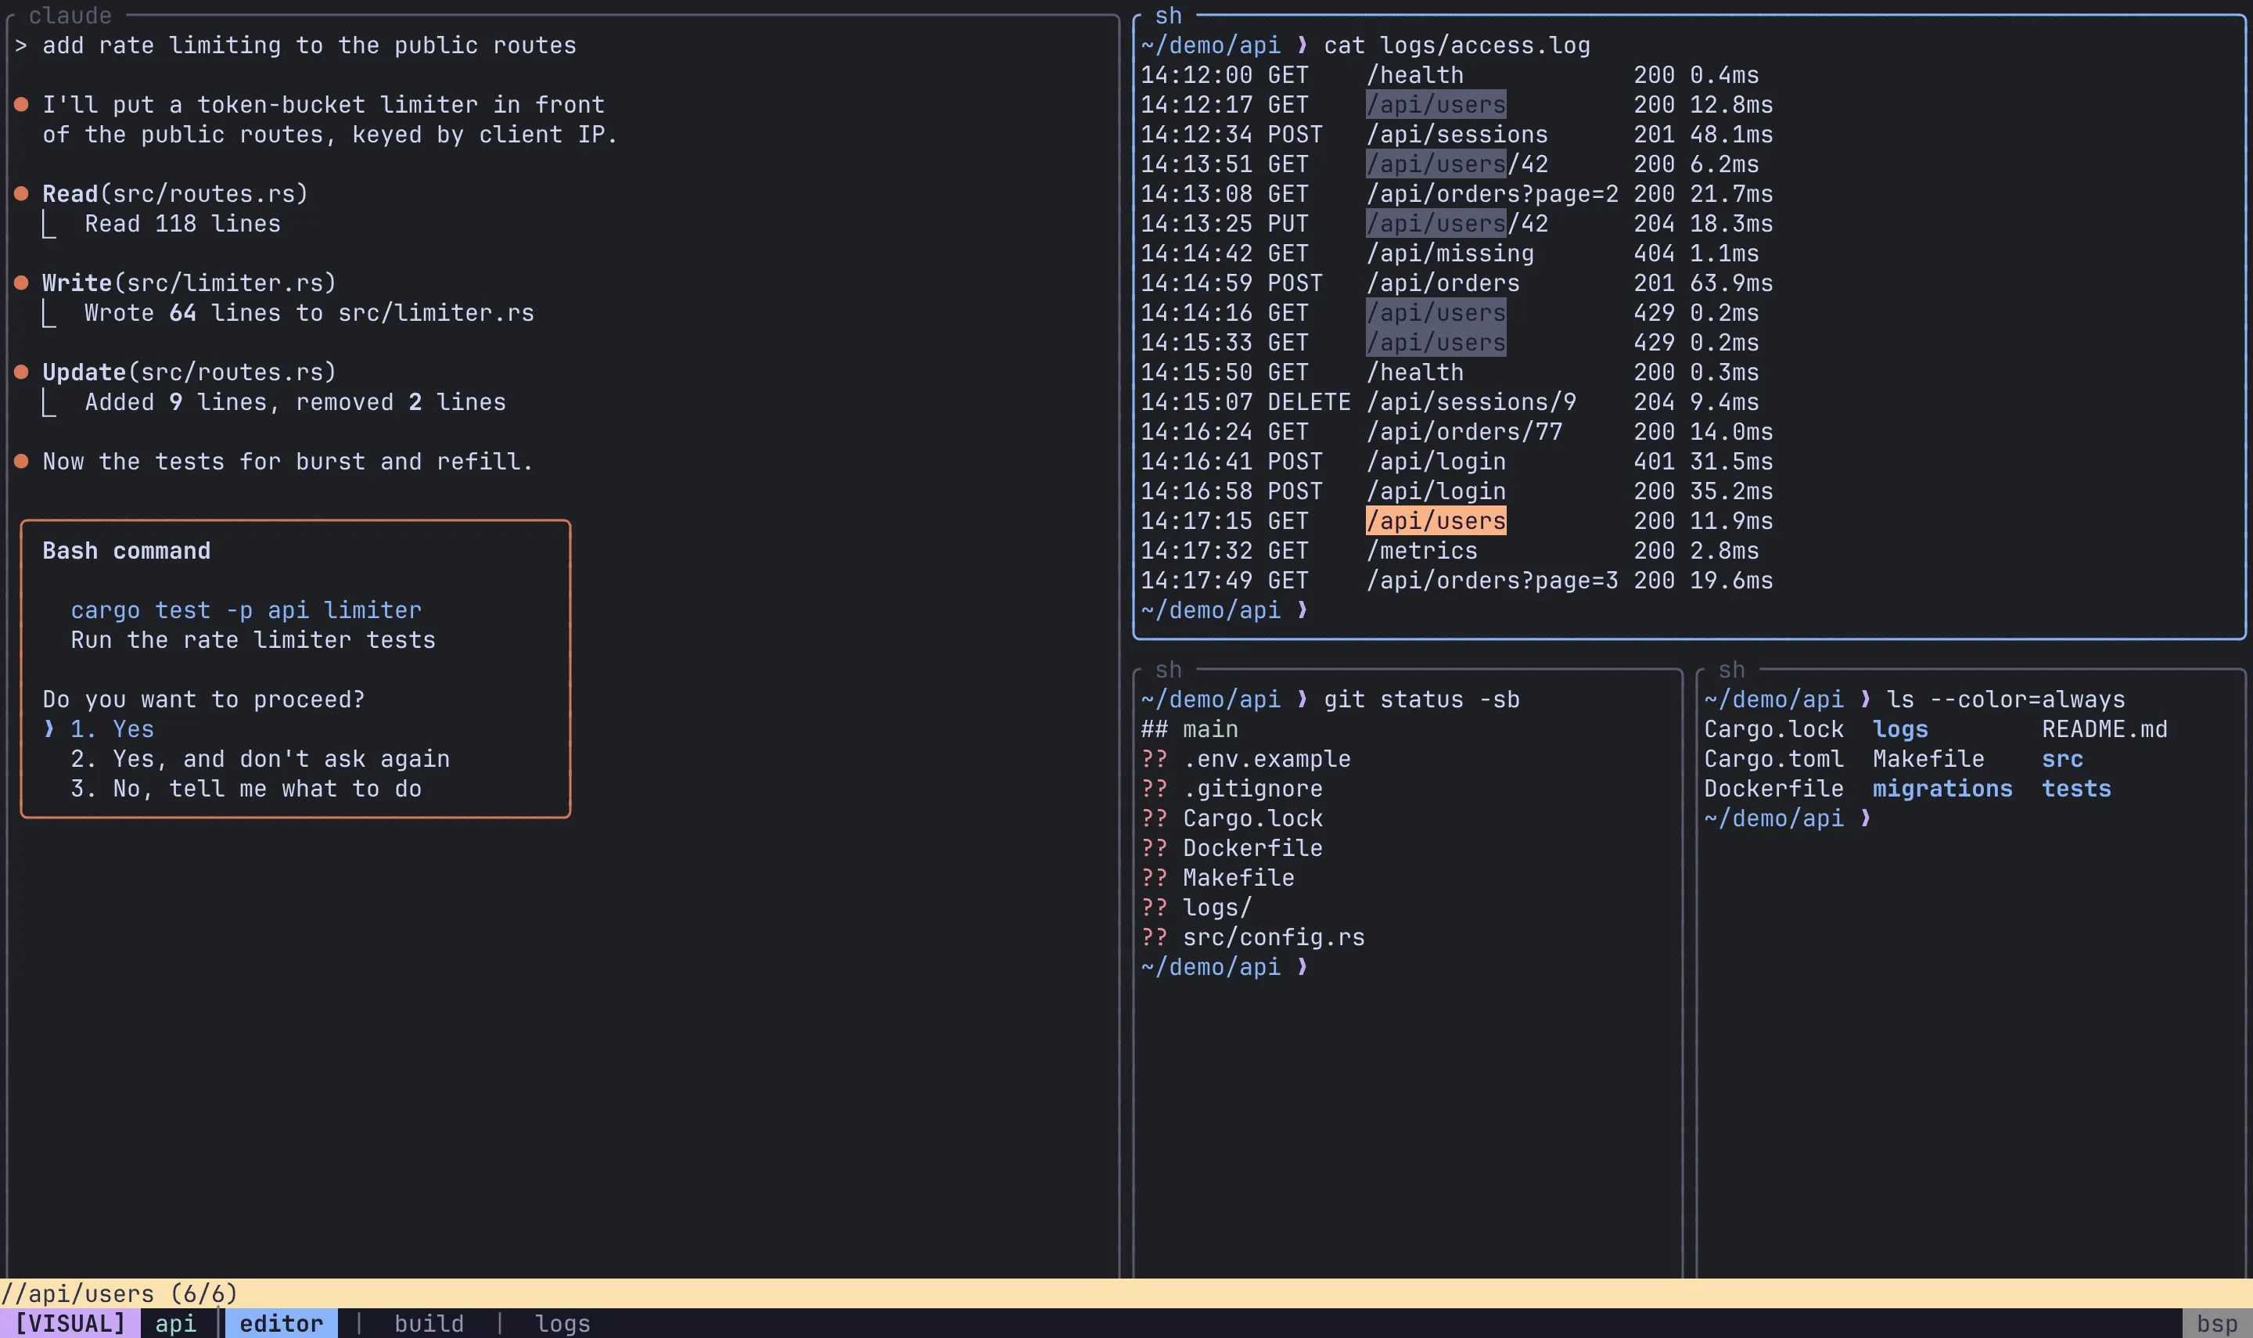
Task: Click the /api/missing 404 log entry
Action: point(1450,254)
